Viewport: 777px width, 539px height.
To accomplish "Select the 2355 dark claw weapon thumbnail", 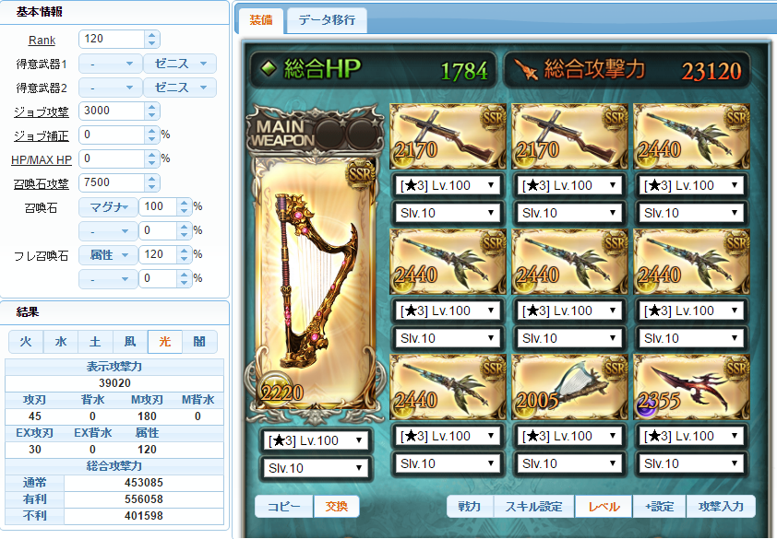I will (x=691, y=387).
